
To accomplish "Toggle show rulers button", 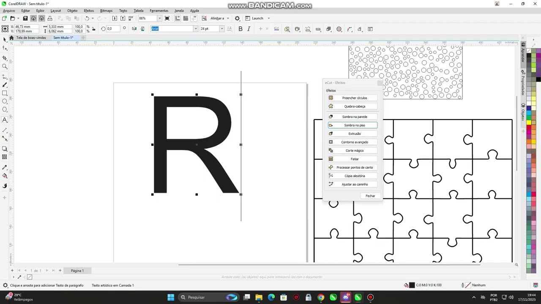I will [178, 18].
